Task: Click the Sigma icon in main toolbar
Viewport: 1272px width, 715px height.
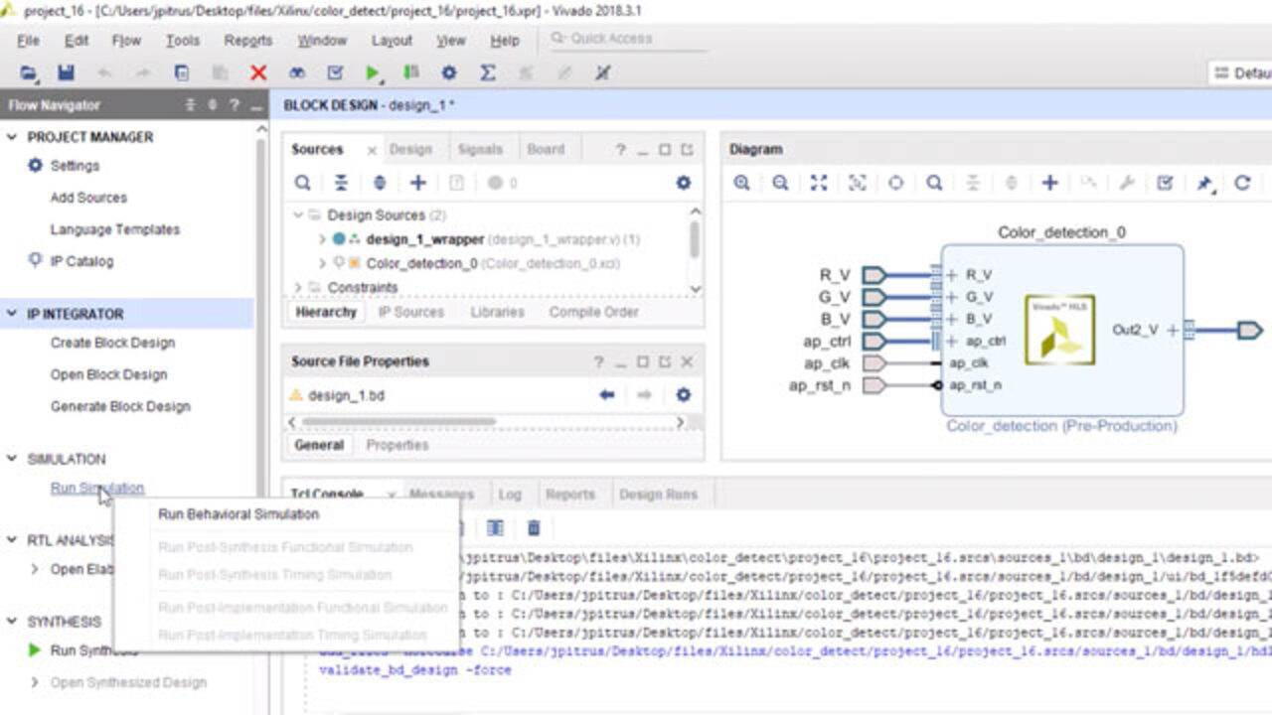Action: (488, 72)
